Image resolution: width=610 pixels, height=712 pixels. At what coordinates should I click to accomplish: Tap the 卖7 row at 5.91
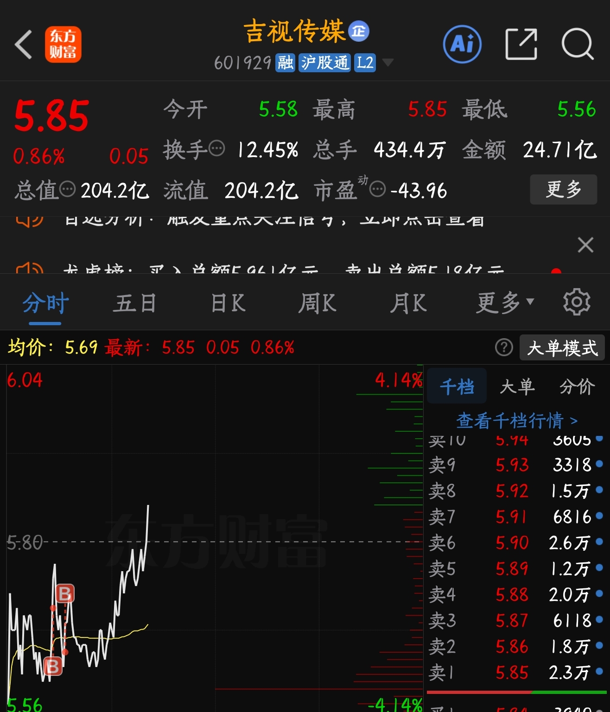[x=516, y=517]
